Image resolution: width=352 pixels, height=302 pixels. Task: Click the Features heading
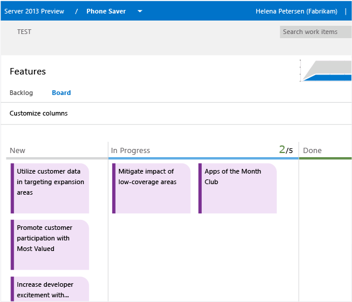click(x=28, y=72)
